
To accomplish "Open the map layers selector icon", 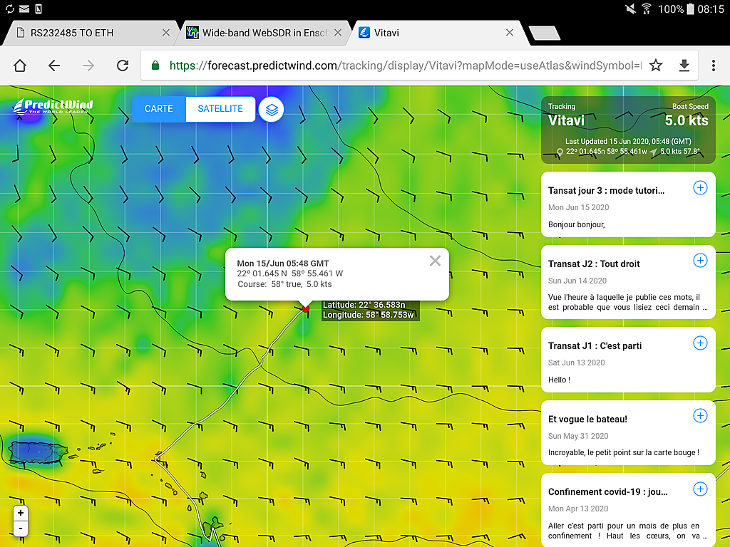I will 272,109.
